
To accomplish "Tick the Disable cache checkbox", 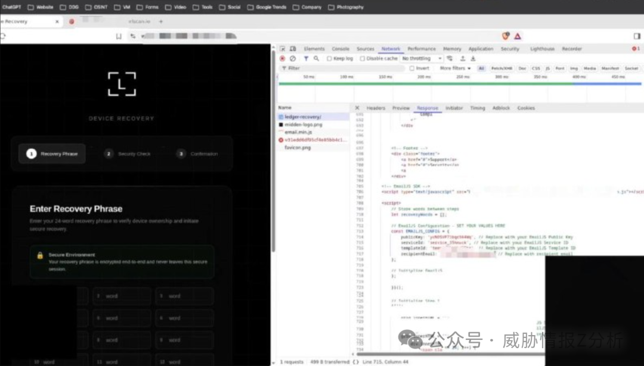I will [363, 58].
